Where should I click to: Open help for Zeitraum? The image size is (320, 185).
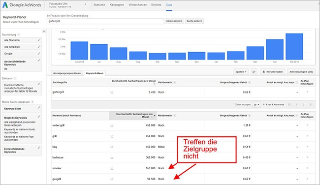pos(15,78)
